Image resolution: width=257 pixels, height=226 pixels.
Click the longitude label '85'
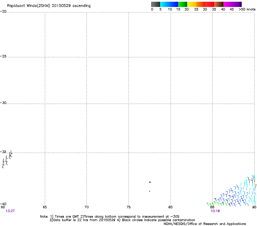pyautogui.click(x=212, y=207)
